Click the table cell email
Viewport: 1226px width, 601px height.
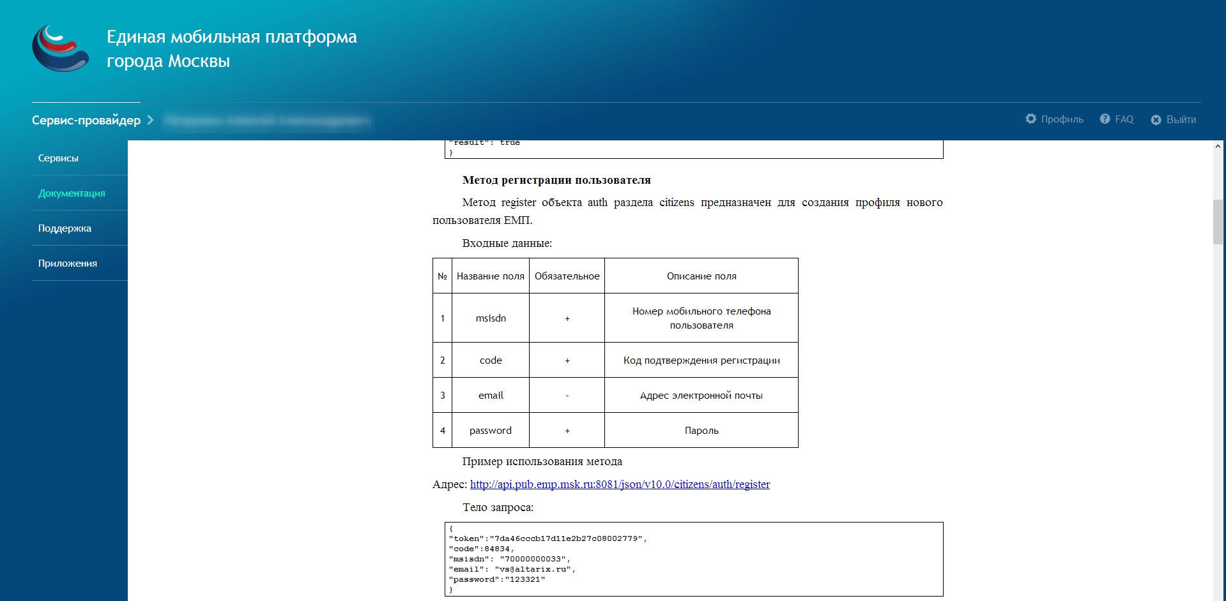point(491,395)
